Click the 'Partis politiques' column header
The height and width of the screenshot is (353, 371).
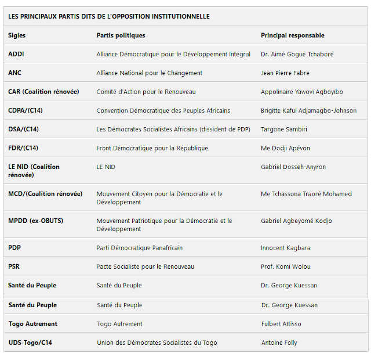(121, 35)
